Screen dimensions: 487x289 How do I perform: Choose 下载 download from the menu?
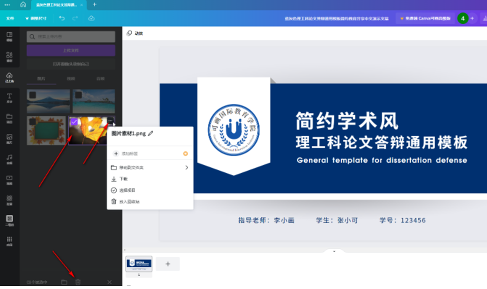[x=150, y=179]
